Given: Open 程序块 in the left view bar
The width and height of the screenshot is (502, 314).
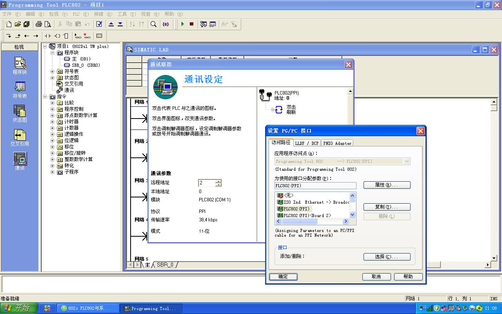Looking at the screenshot, I should tap(20, 66).
